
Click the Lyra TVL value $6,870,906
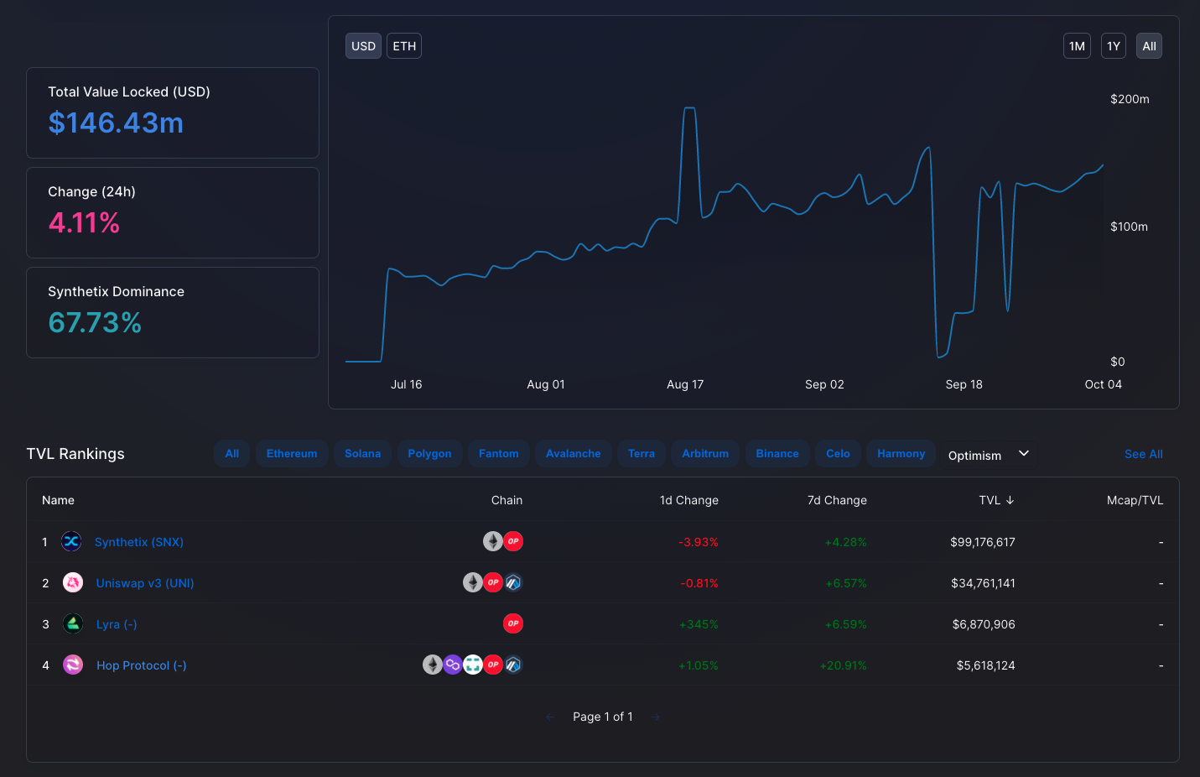(984, 624)
